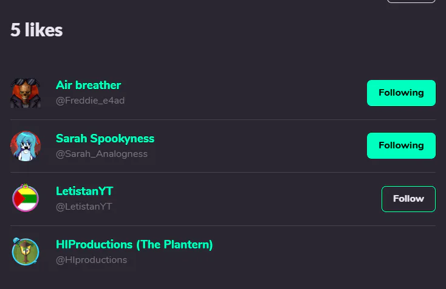The image size is (446, 289).
Task: Click the small badge atop LetistanYT's avatar frame
Action: pos(26,186)
